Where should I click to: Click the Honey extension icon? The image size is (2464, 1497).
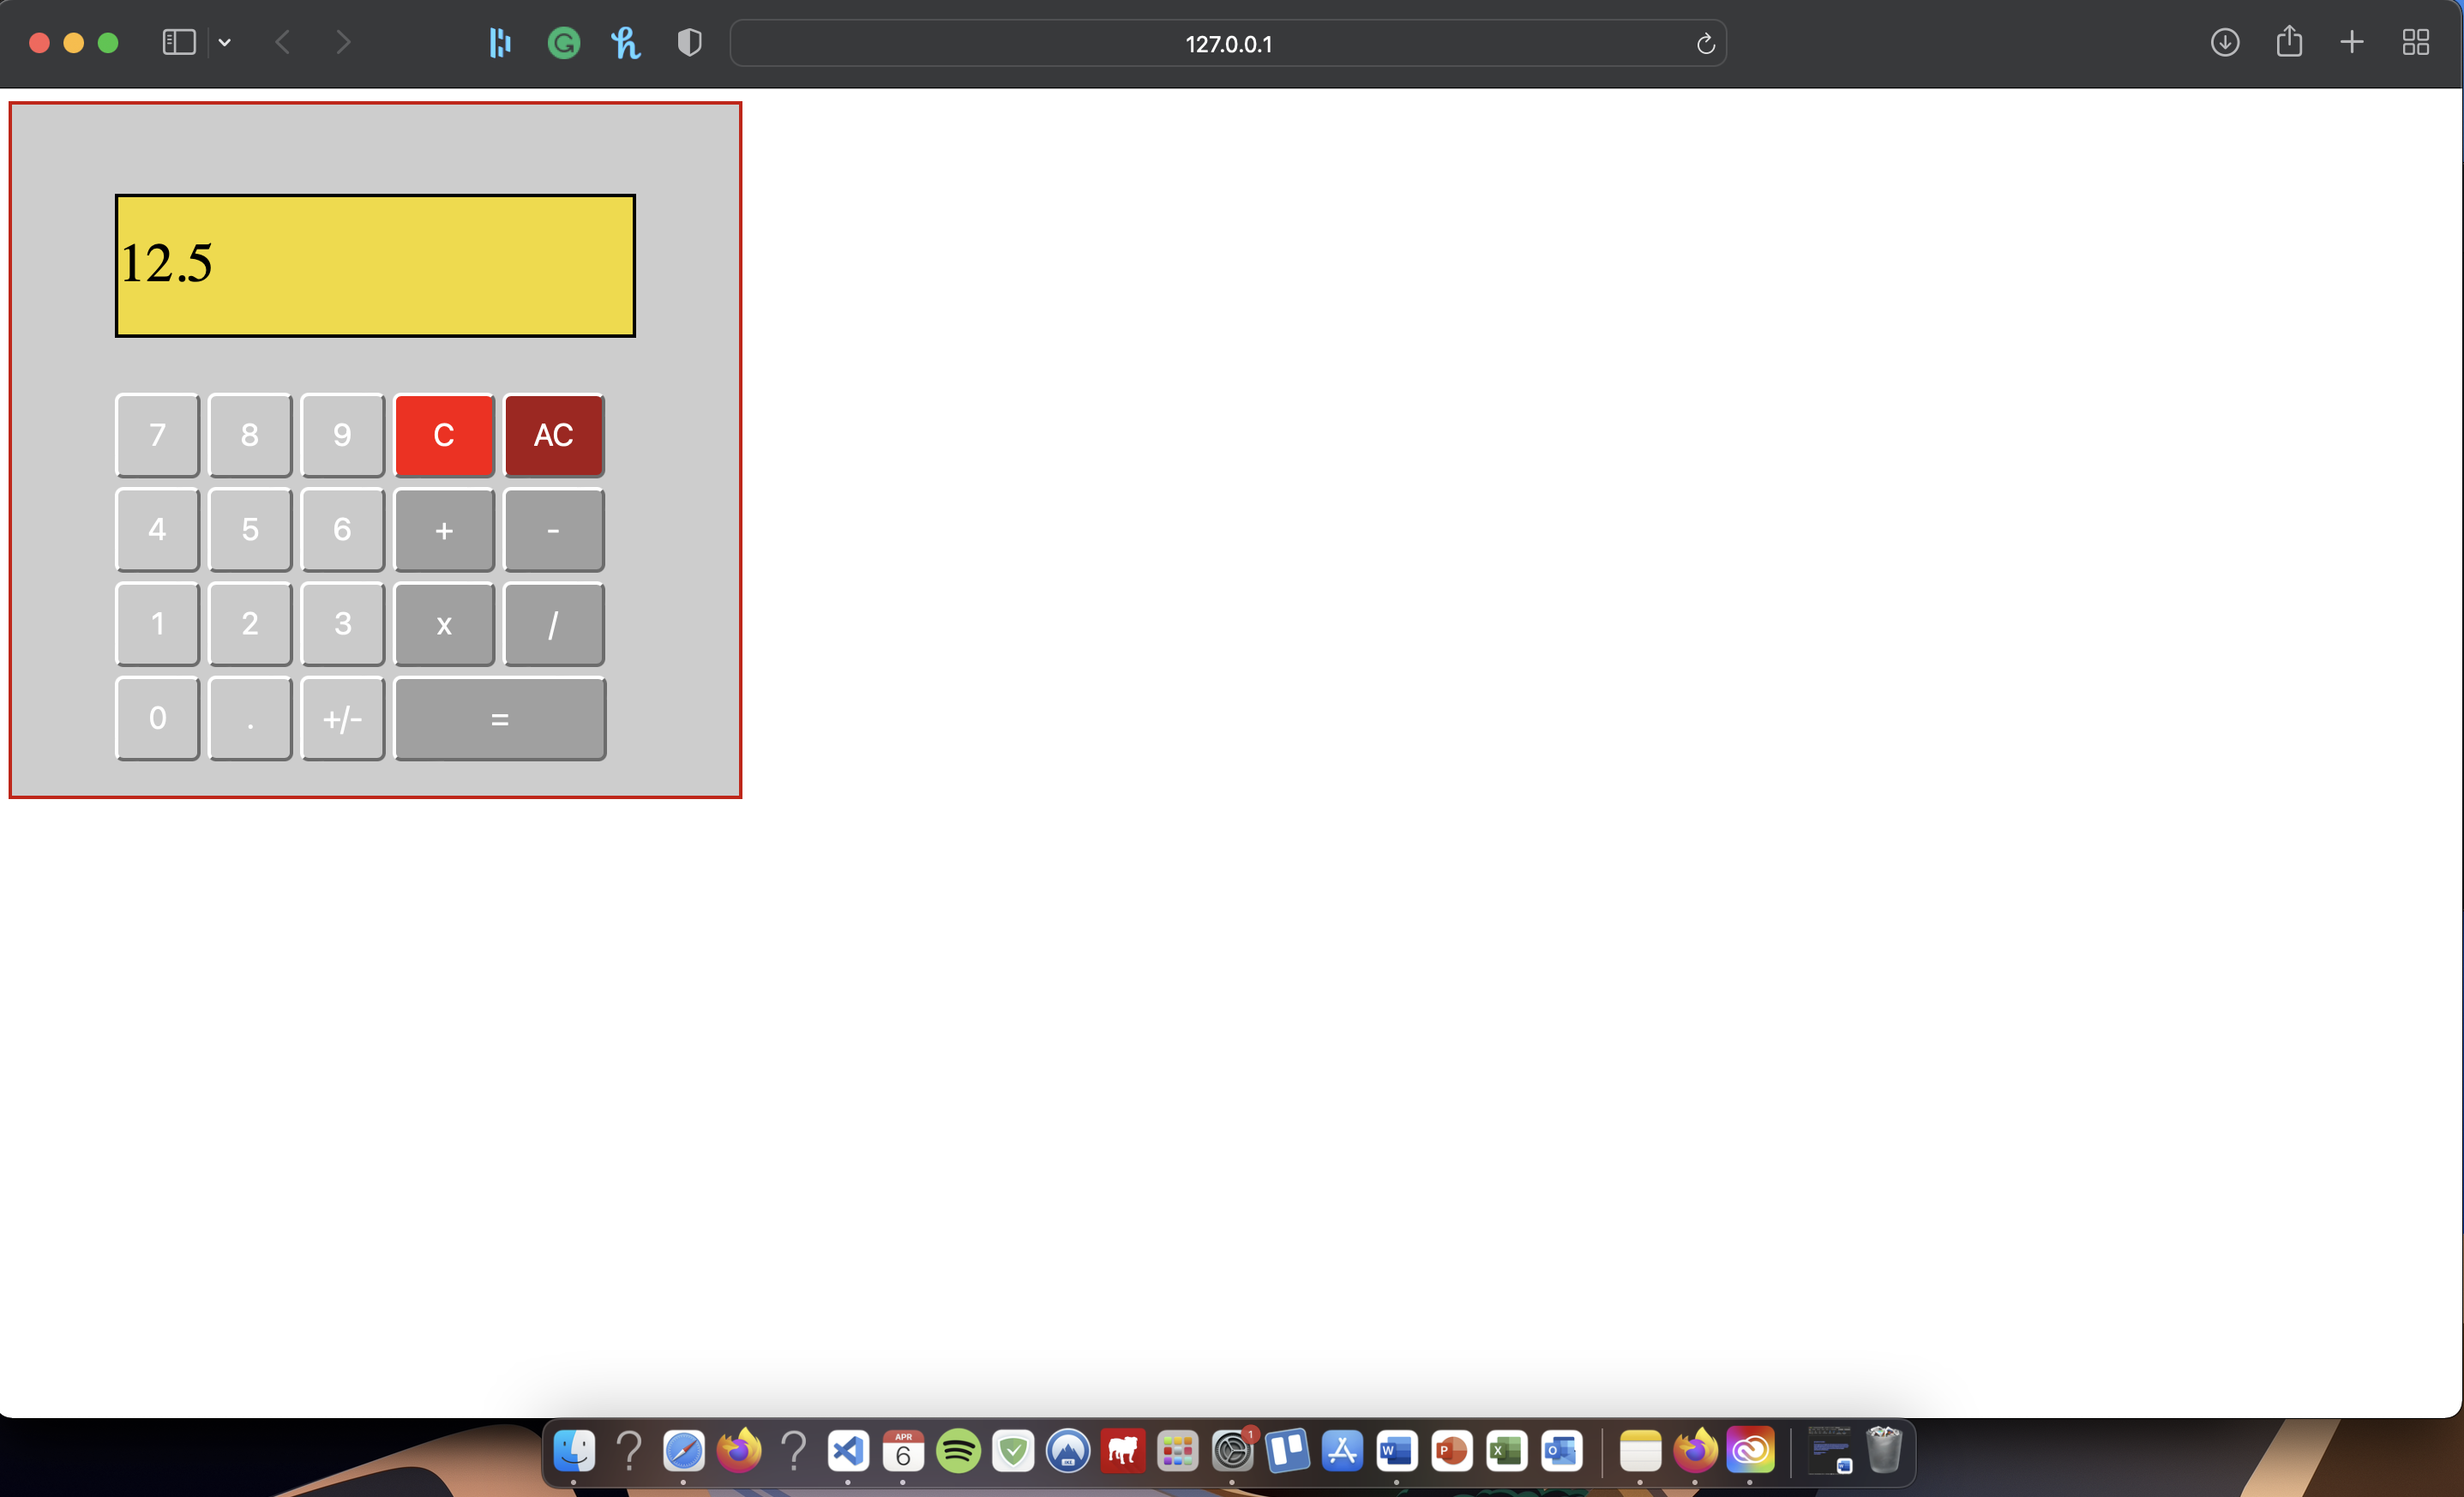[625, 43]
